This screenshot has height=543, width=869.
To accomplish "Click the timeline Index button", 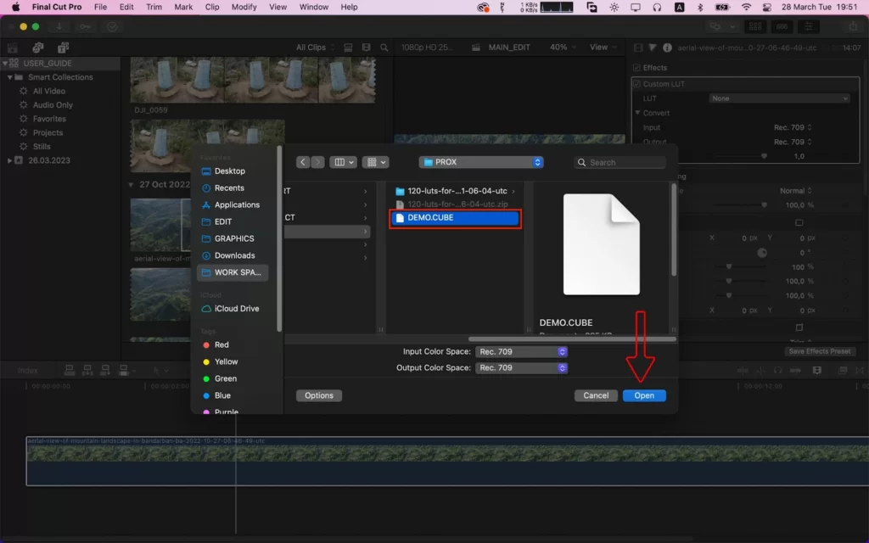I will (x=28, y=370).
